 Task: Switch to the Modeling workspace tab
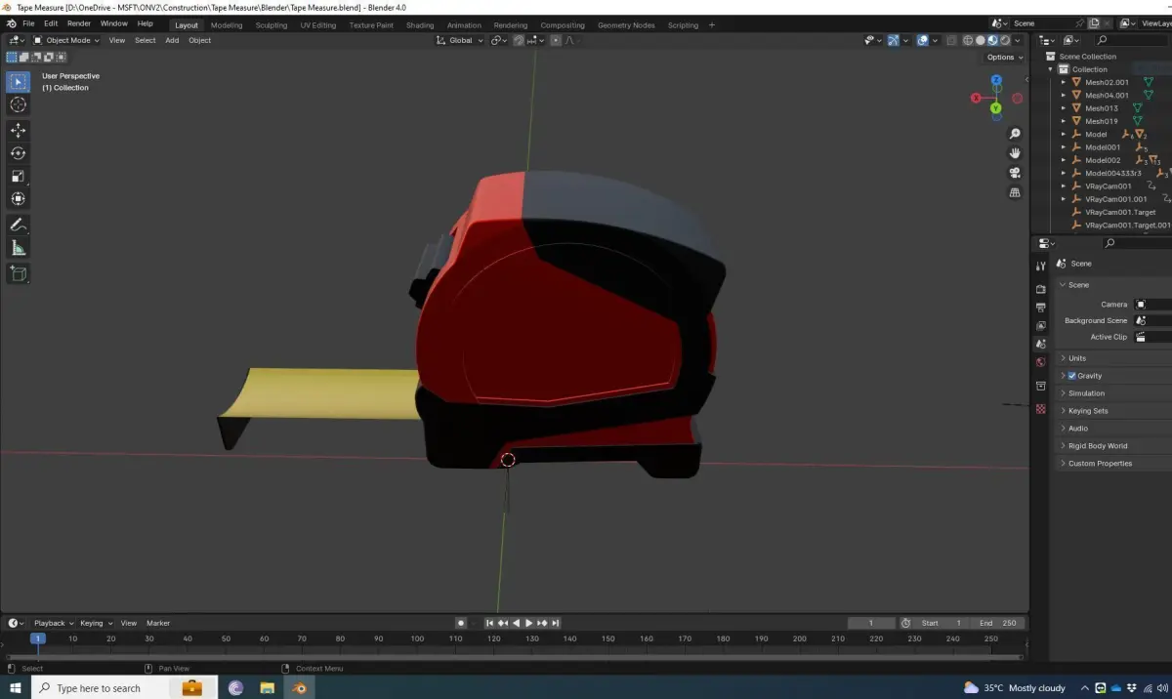(227, 25)
